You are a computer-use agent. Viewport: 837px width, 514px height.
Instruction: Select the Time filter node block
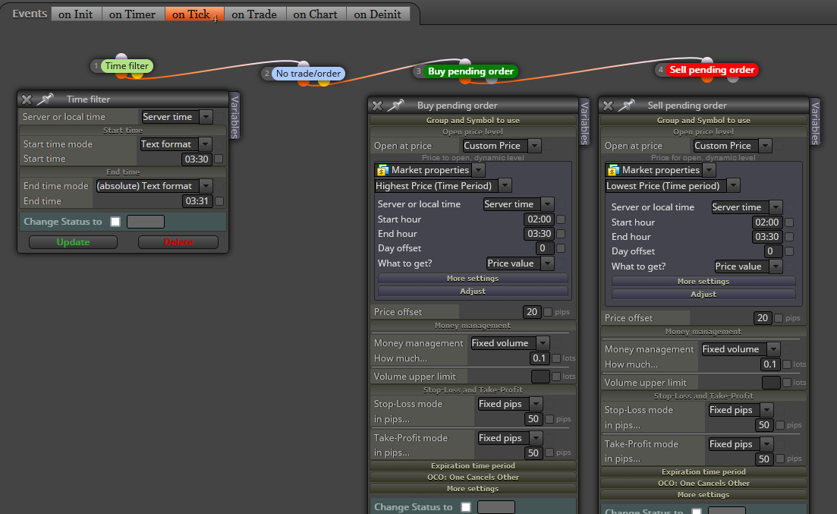coord(127,66)
